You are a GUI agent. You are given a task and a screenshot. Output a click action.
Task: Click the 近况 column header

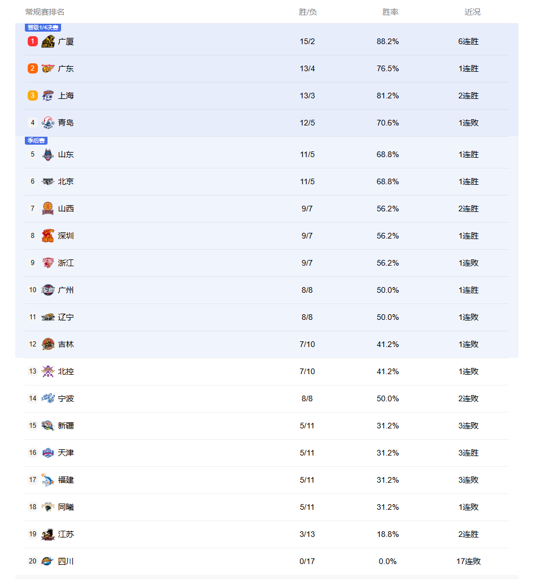(473, 12)
